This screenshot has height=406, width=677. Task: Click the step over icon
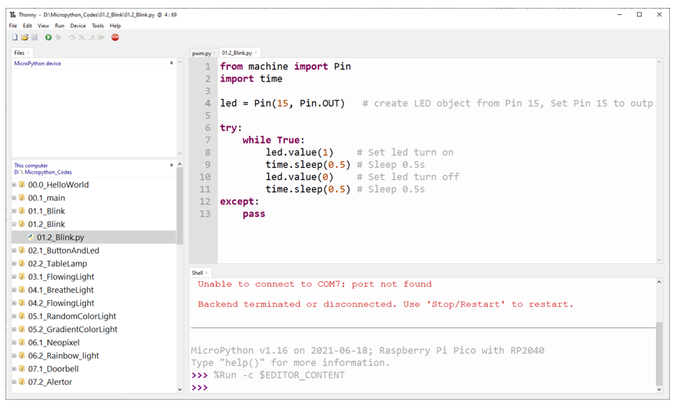tap(72, 38)
